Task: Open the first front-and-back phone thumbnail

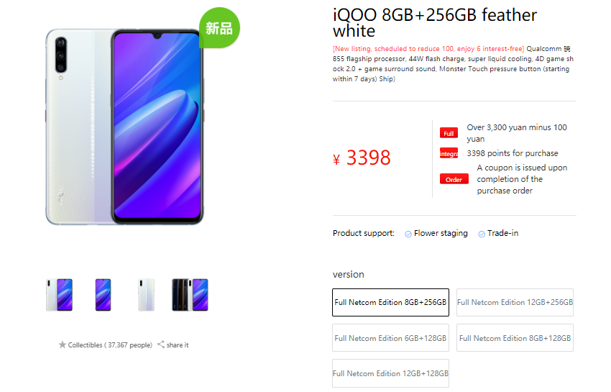Action: [x=59, y=295]
